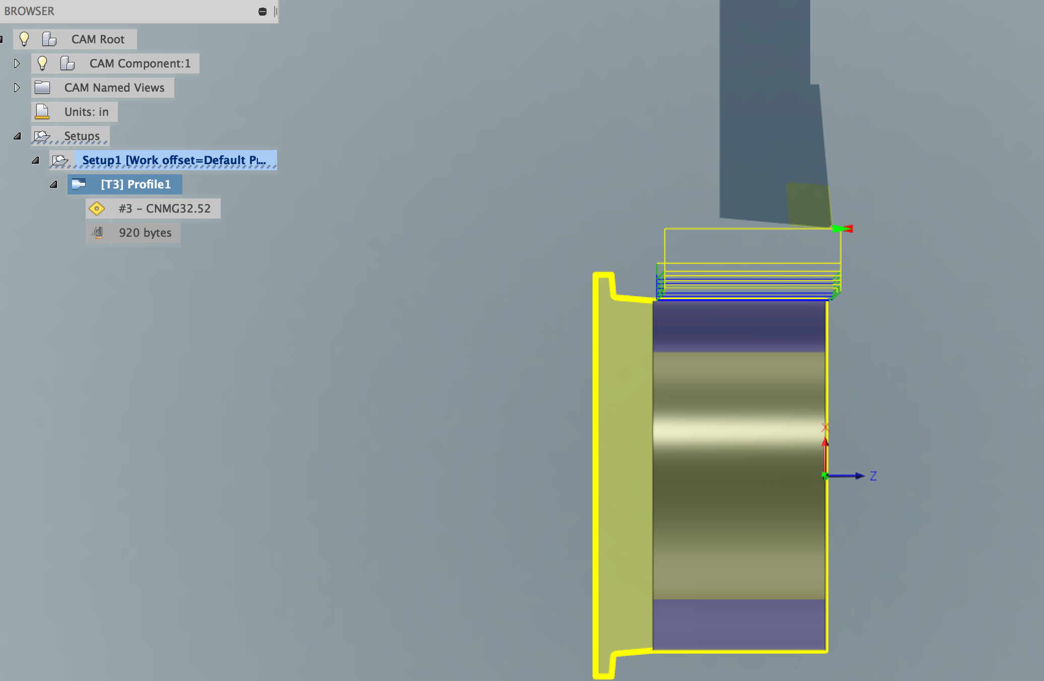The image size is (1044, 681).
Task: Collapse the Browser panel with the minus icon
Action: coord(262,11)
